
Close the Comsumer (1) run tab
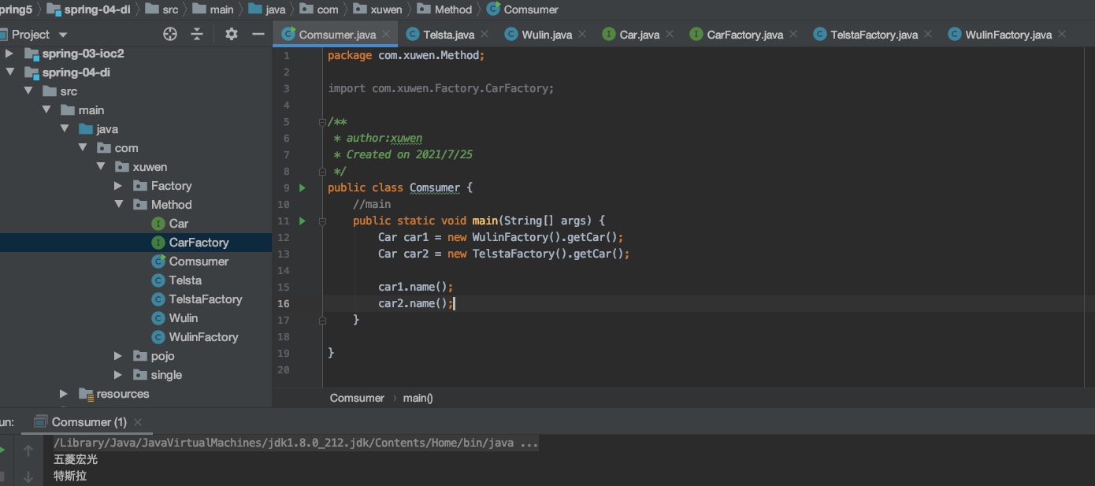click(x=138, y=422)
